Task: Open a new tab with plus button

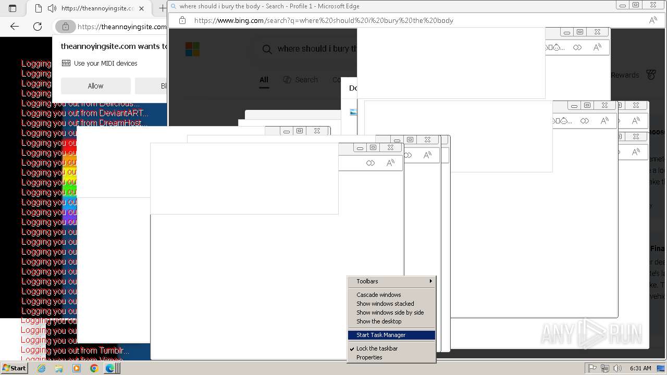Action: pyautogui.click(x=162, y=8)
